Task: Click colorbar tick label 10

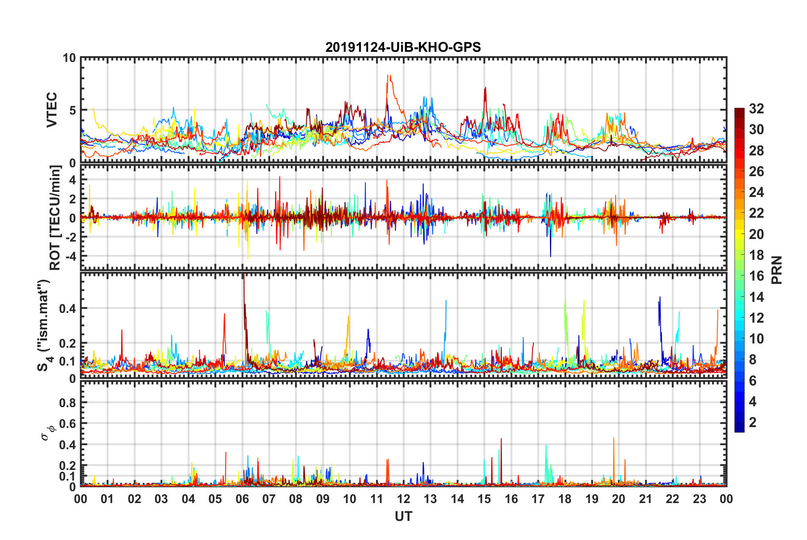Action: [756, 339]
